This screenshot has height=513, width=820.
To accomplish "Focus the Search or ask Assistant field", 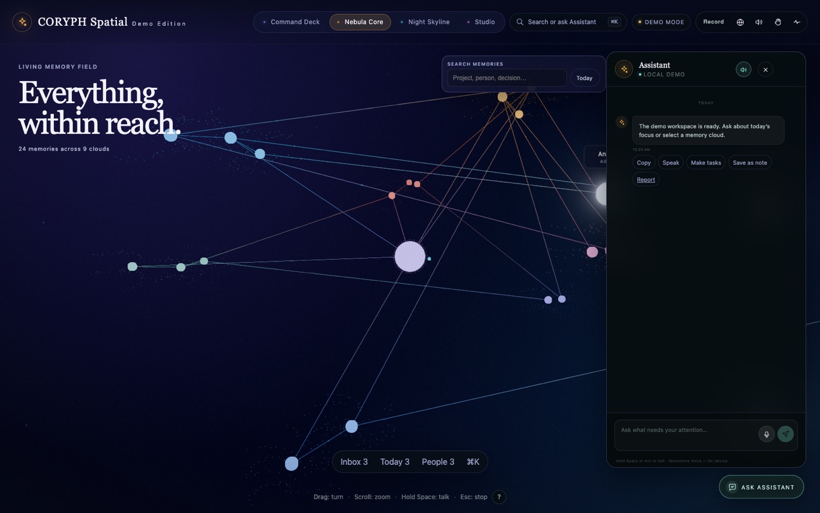I will point(568,22).
